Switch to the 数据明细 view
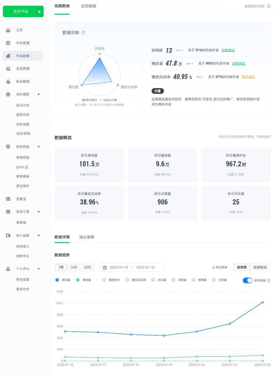This screenshot has width=279, height=376. tap(260, 267)
